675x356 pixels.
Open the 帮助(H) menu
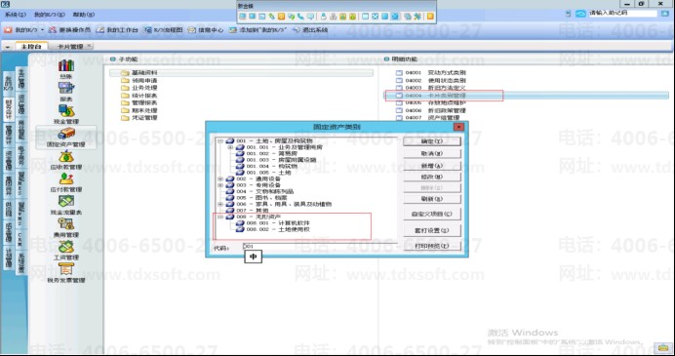[x=84, y=15]
